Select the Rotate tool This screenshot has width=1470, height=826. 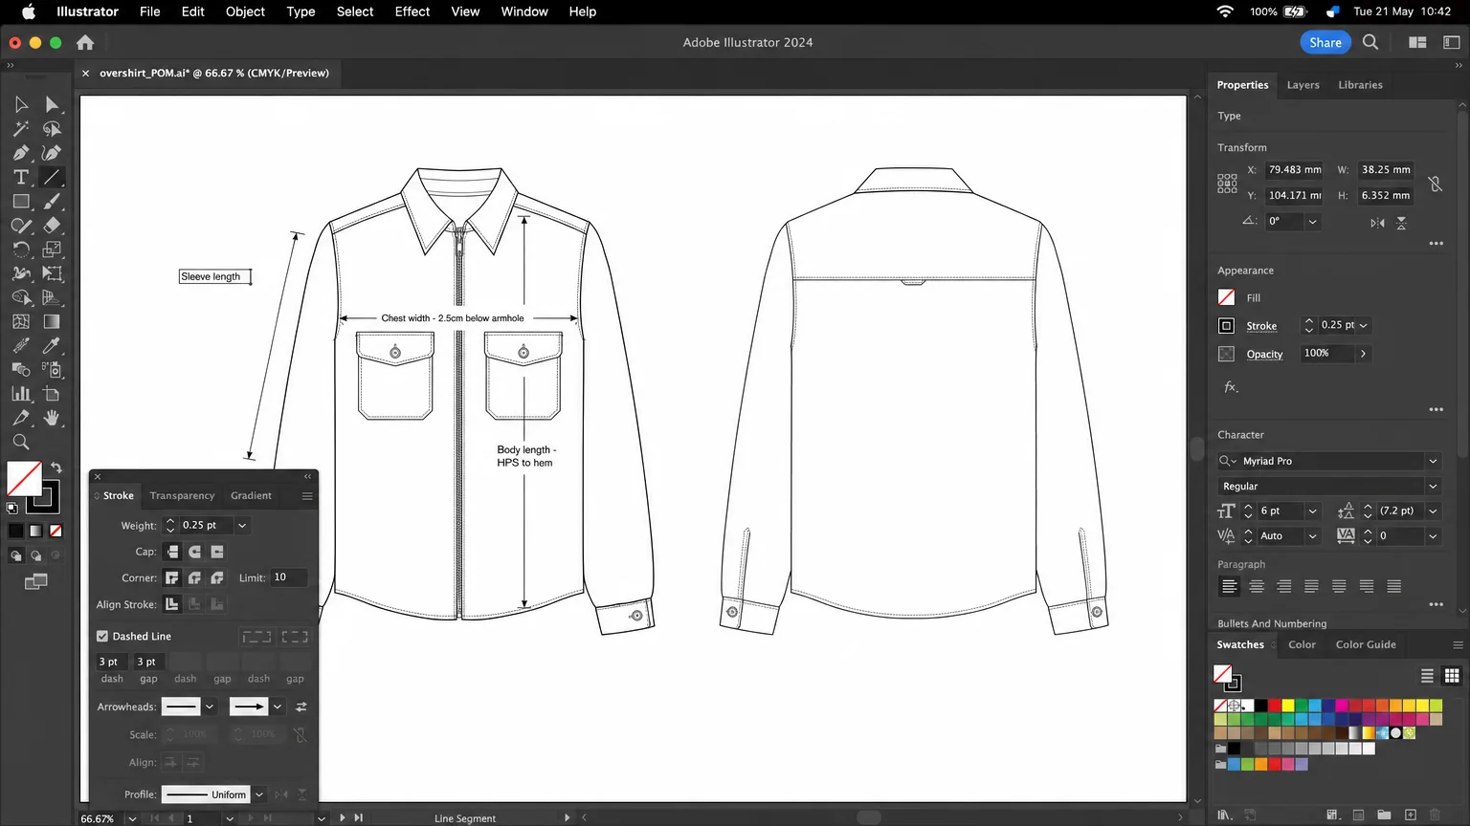pos(21,250)
